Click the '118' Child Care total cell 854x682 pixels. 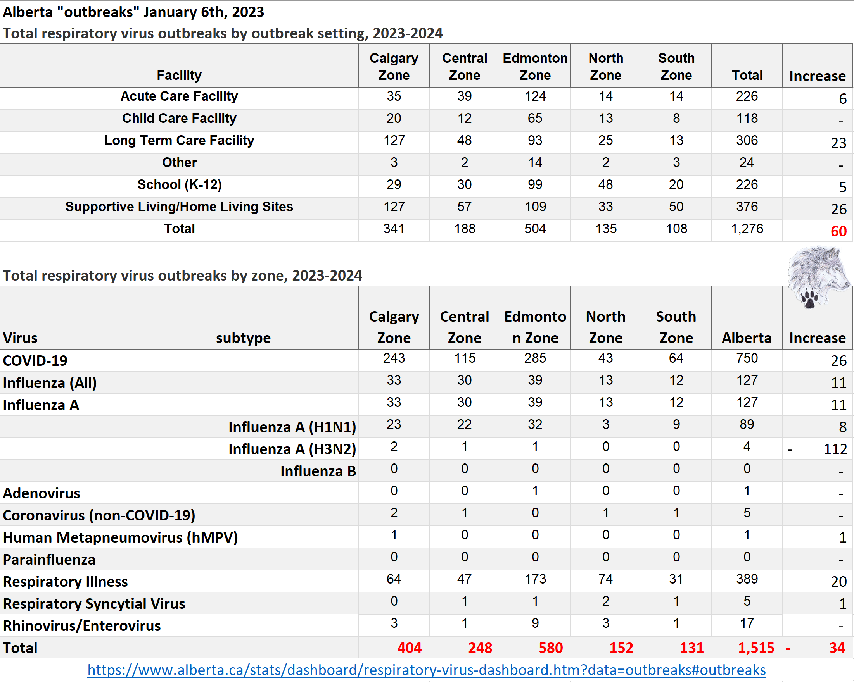click(x=747, y=118)
